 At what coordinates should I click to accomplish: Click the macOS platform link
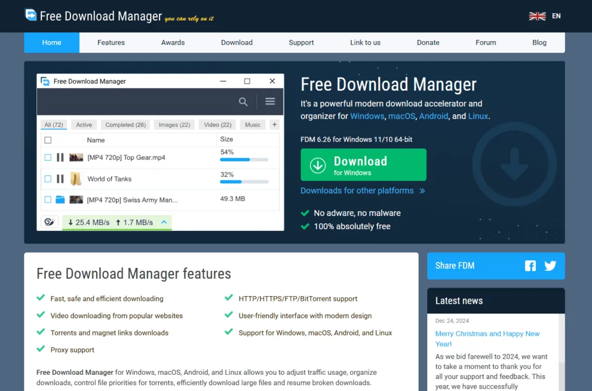pos(401,116)
